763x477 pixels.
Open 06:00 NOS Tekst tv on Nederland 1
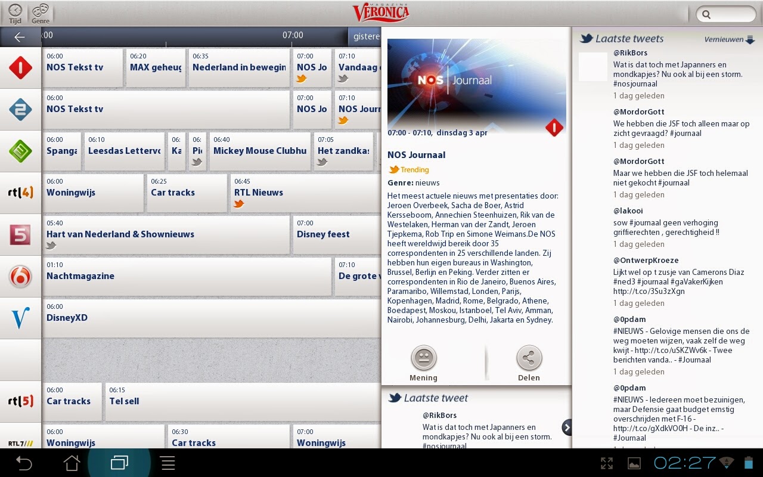[83, 68]
